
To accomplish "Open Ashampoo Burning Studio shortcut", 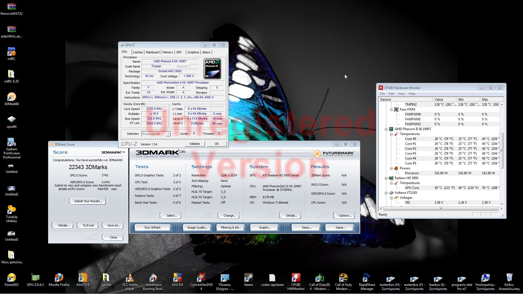I will click(154, 282).
